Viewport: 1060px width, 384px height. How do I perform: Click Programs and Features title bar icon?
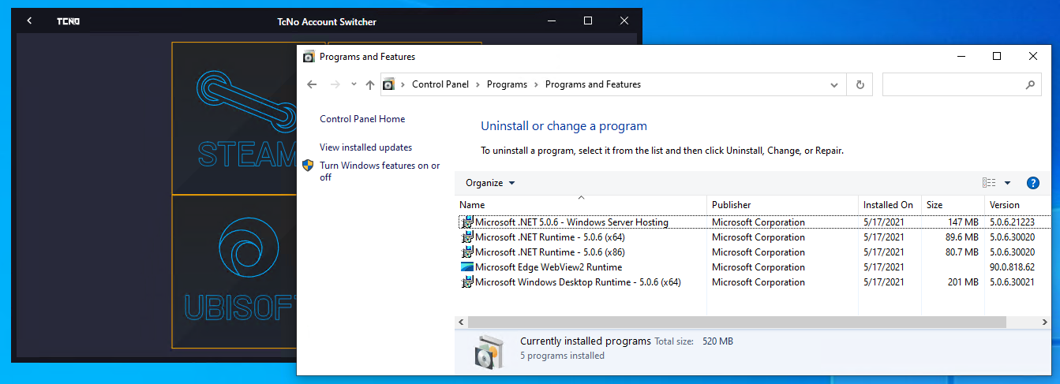309,57
